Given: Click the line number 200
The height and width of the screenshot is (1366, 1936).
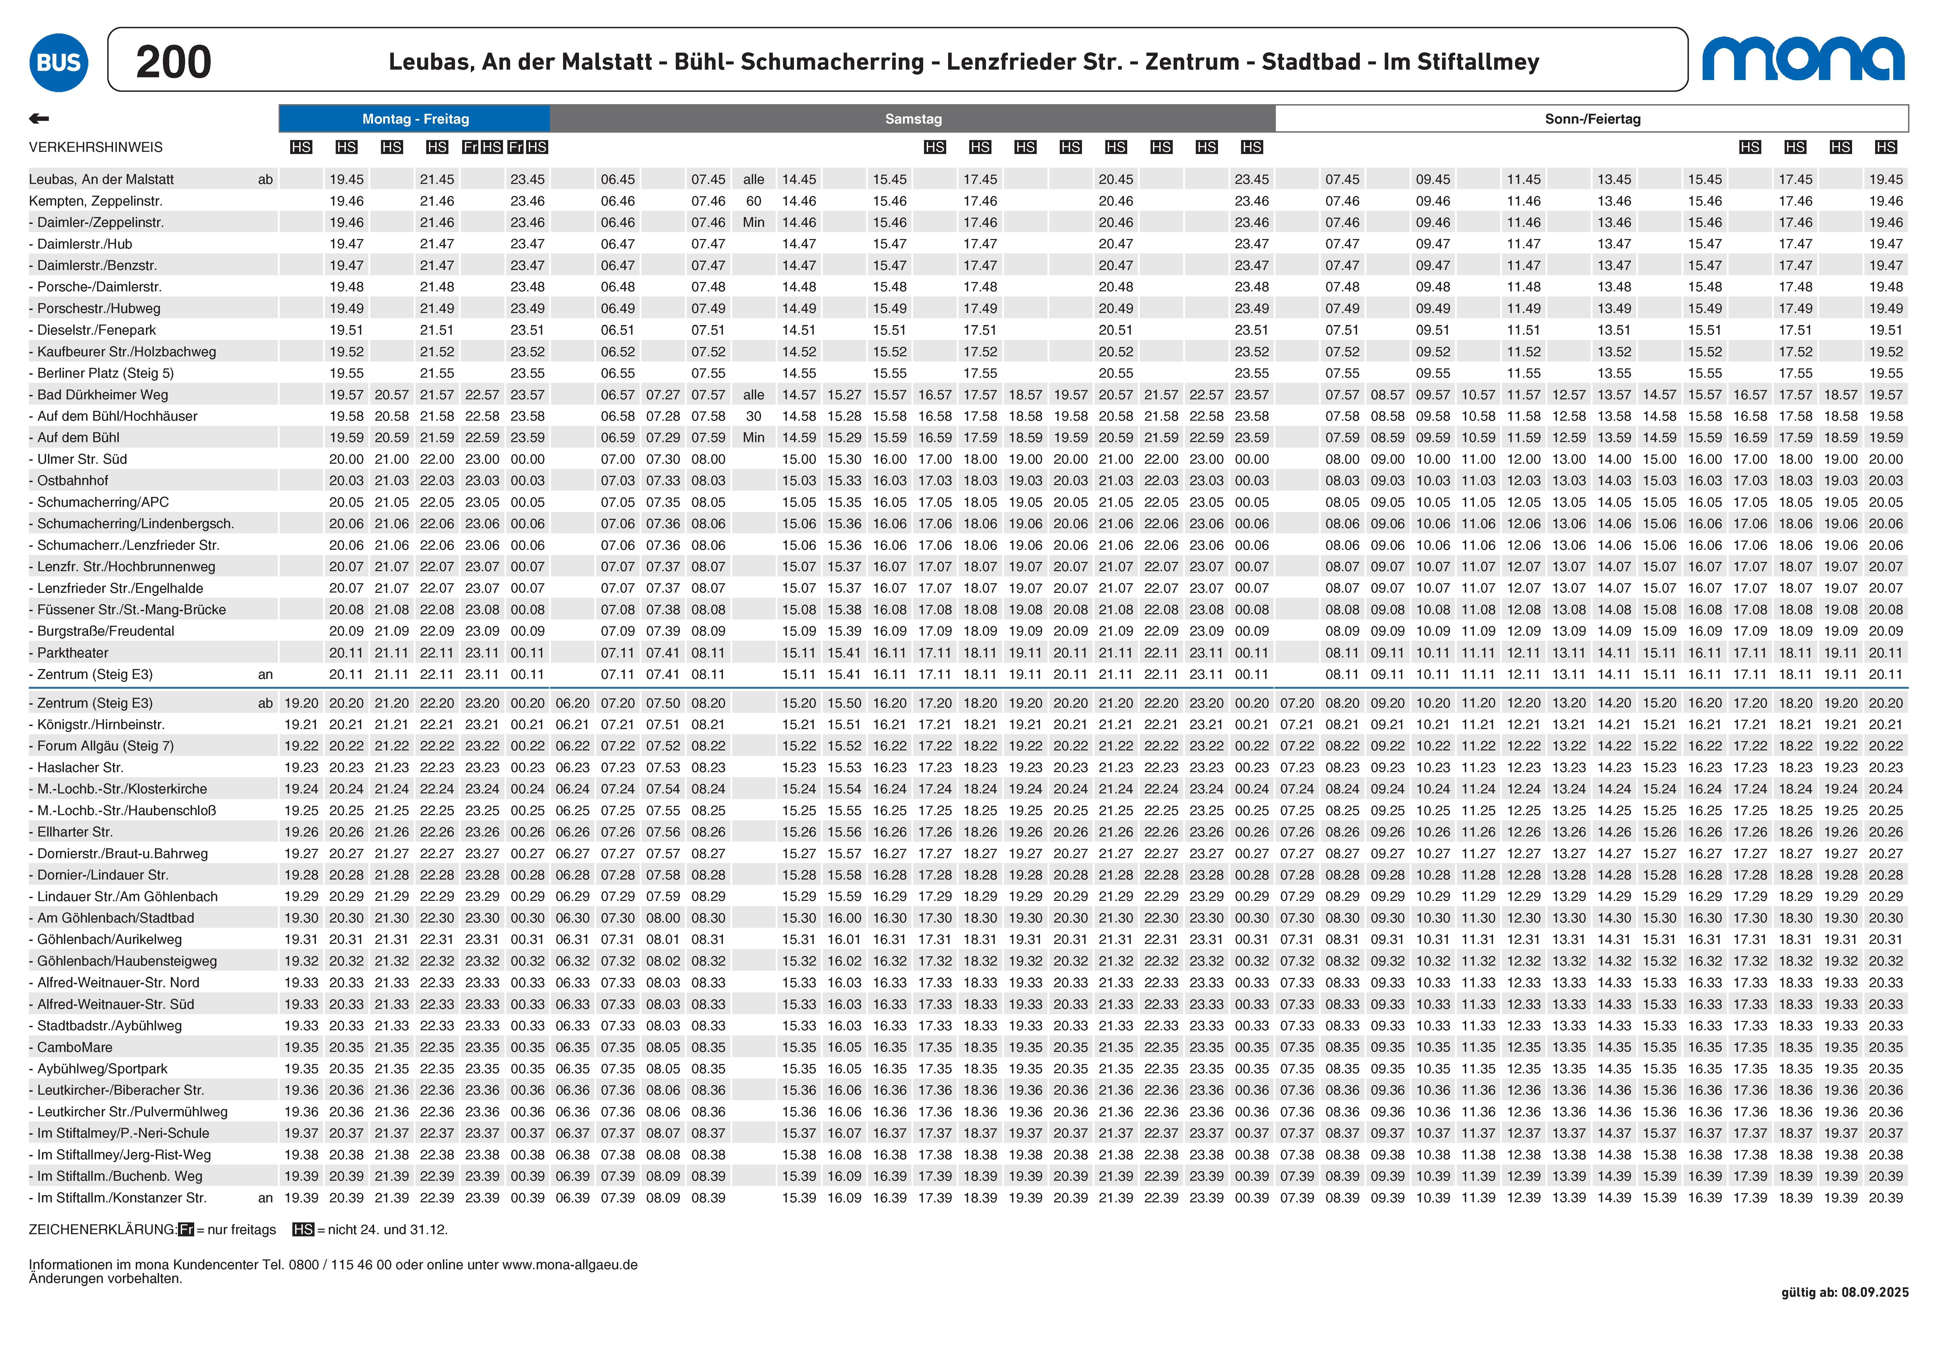Looking at the screenshot, I should coord(174,62).
